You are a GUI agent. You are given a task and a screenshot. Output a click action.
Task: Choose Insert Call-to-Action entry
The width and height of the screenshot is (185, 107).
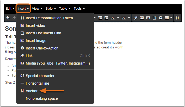pos(55,48)
